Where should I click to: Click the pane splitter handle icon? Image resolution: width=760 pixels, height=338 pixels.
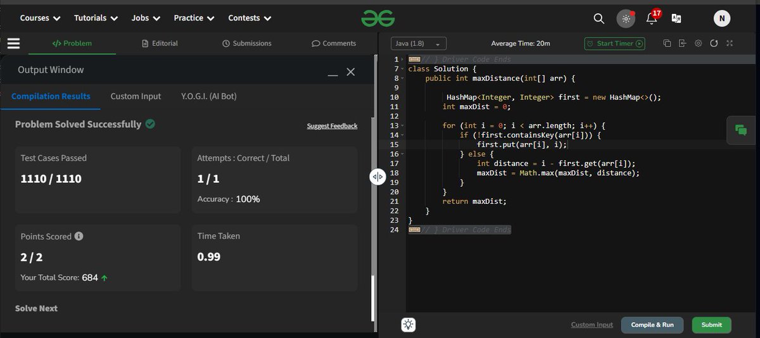click(377, 177)
